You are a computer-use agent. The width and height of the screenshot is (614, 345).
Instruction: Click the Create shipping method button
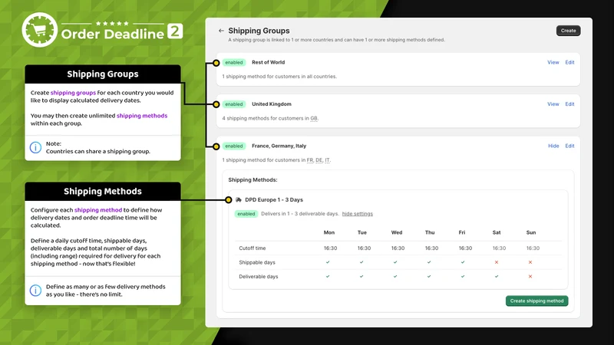pos(536,301)
